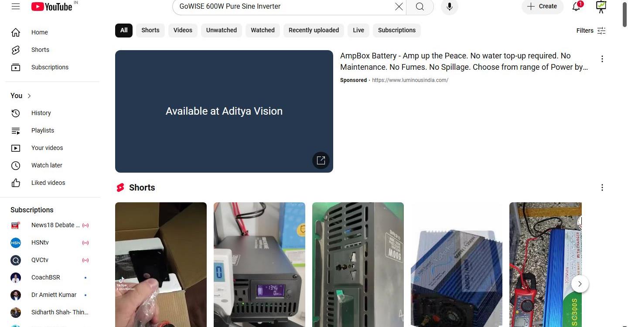Expand the You section chevron
Screen dimensions: 628x327
click(x=29, y=96)
